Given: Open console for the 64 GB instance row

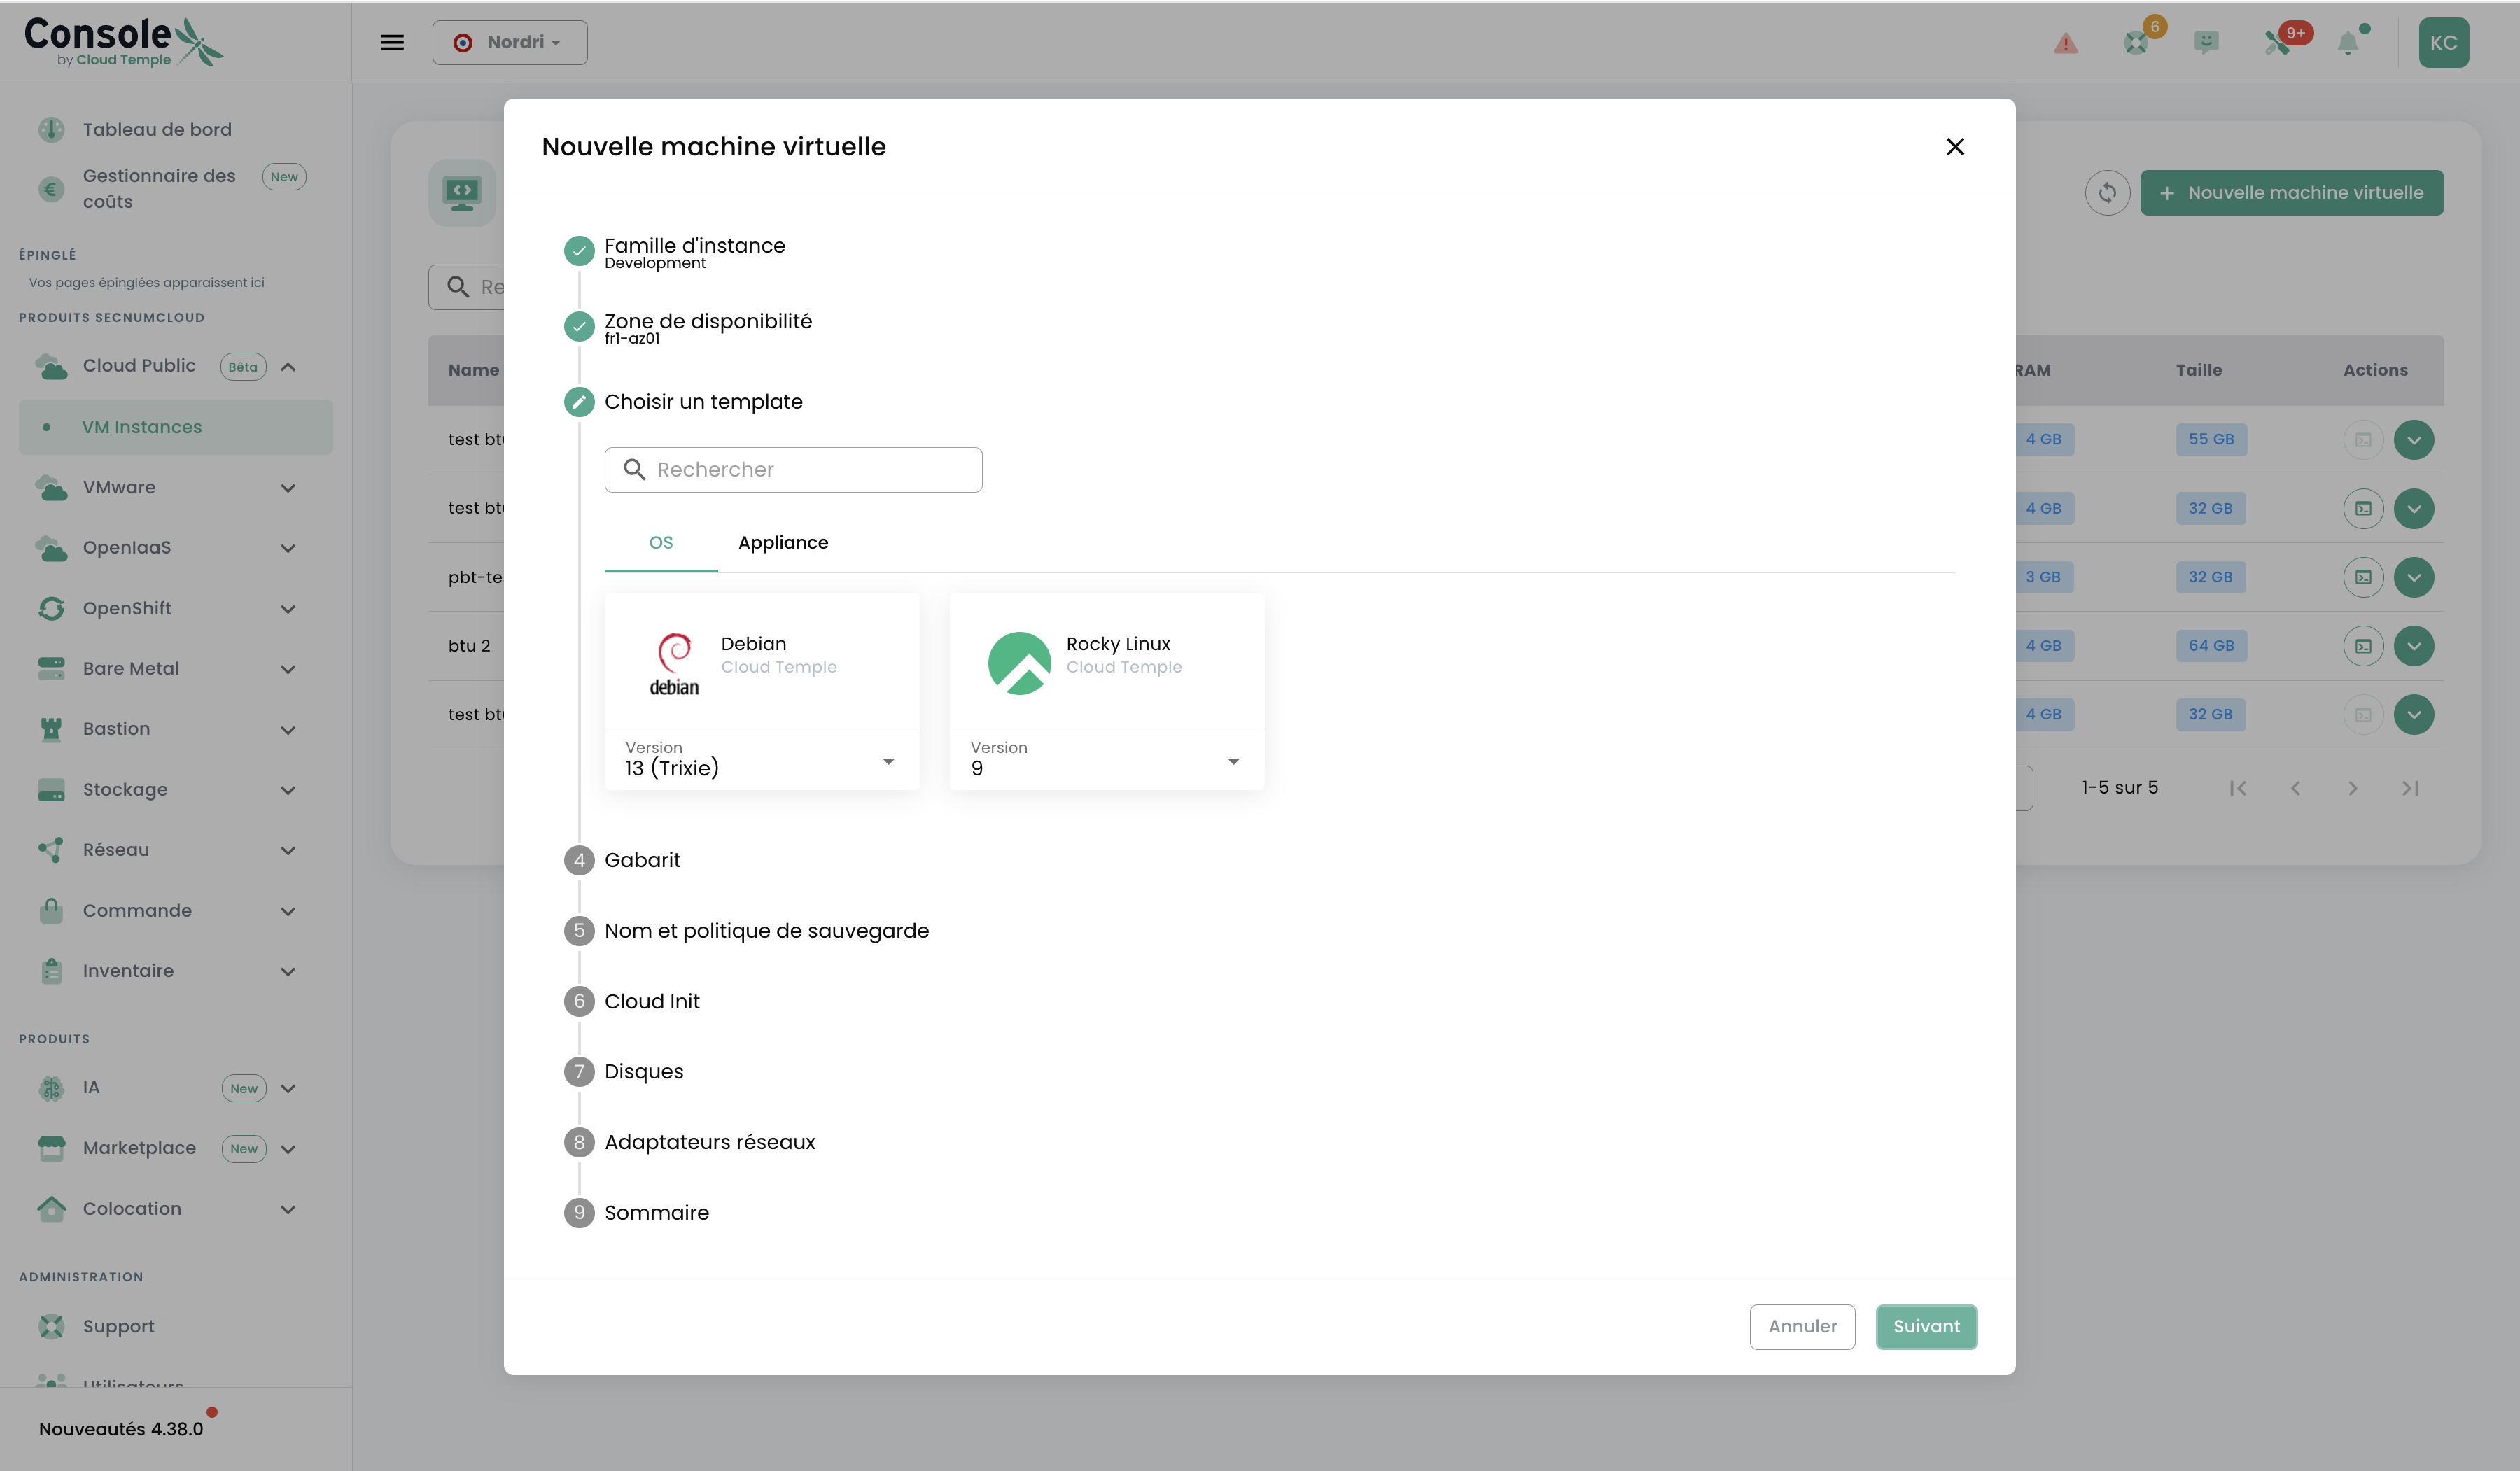Looking at the screenshot, I should click(x=2363, y=646).
